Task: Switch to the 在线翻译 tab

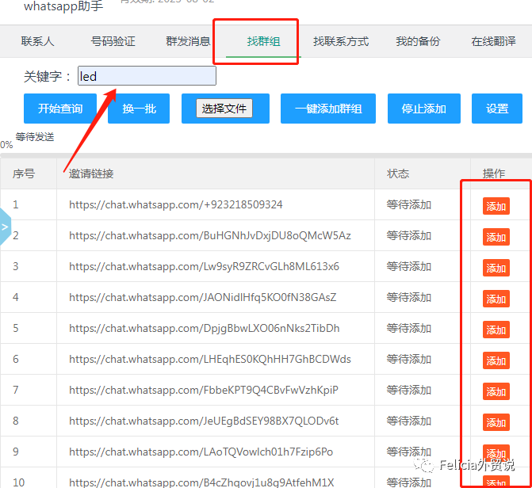Action: click(493, 41)
